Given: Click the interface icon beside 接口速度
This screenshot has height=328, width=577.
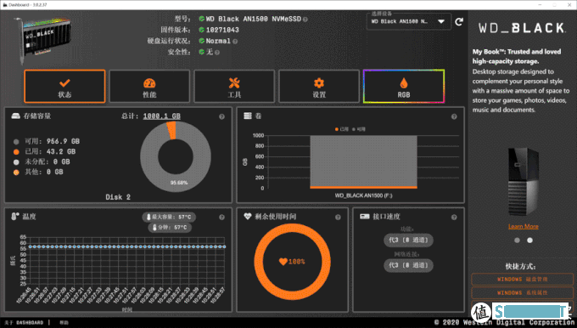Looking at the screenshot, I should click(364, 217).
